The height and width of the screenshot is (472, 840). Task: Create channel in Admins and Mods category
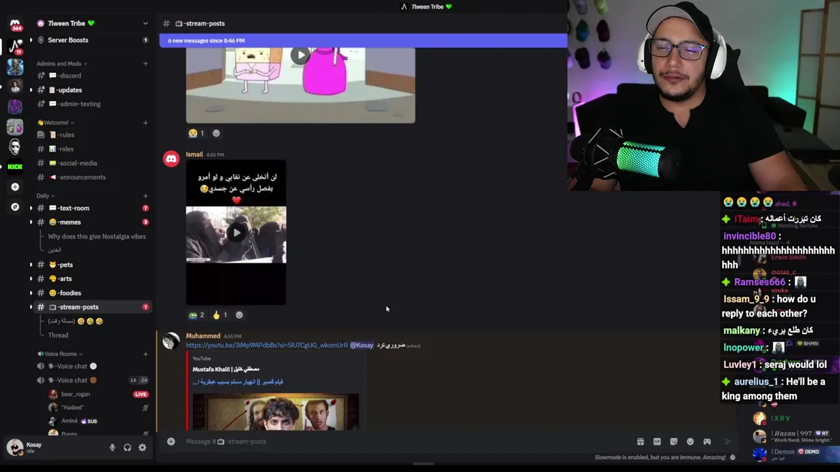pyautogui.click(x=145, y=64)
